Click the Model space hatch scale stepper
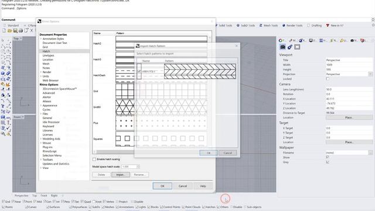375x211 pixels. 138,166
